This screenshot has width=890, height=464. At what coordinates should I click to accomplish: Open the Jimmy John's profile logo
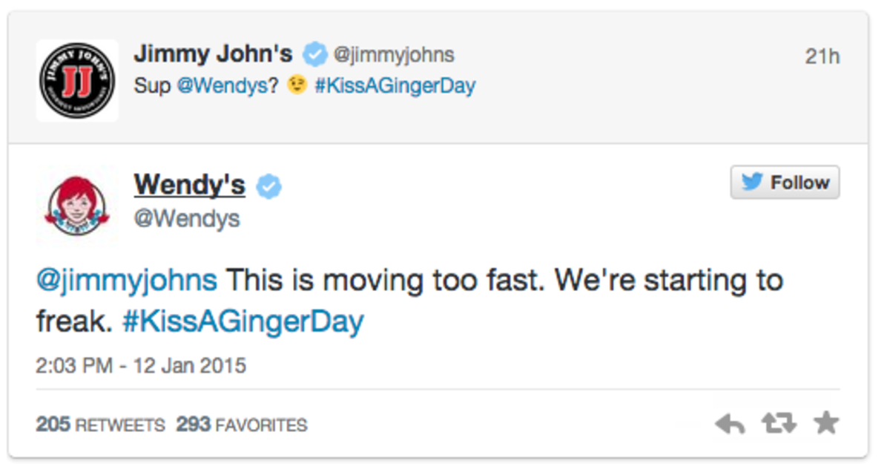pos(77,80)
